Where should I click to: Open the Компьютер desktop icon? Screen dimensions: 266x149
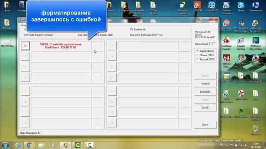click(256, 7)
